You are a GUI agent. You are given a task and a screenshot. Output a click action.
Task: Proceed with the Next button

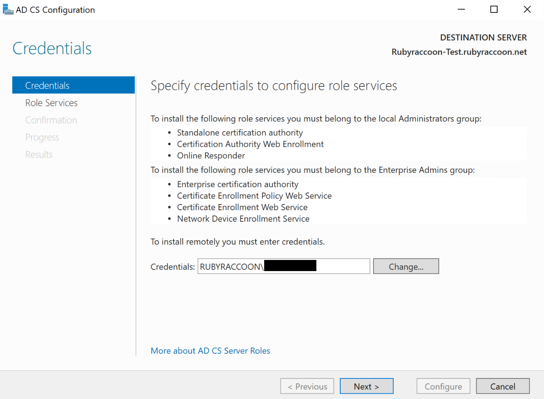tap(367, 386)
